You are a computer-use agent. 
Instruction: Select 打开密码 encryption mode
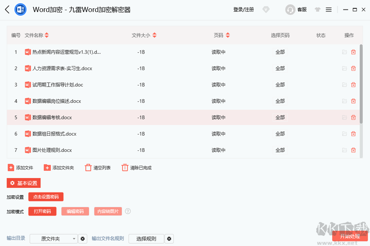click(42, 211)
